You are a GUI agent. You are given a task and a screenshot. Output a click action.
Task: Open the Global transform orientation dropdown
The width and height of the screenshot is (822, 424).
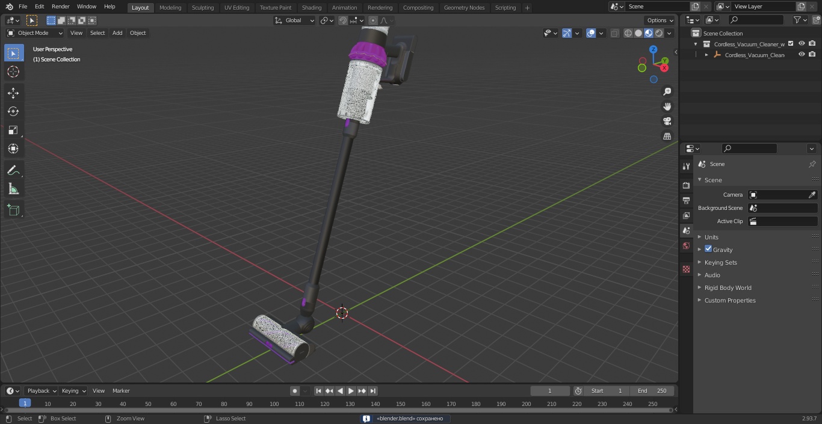point(295,20)
